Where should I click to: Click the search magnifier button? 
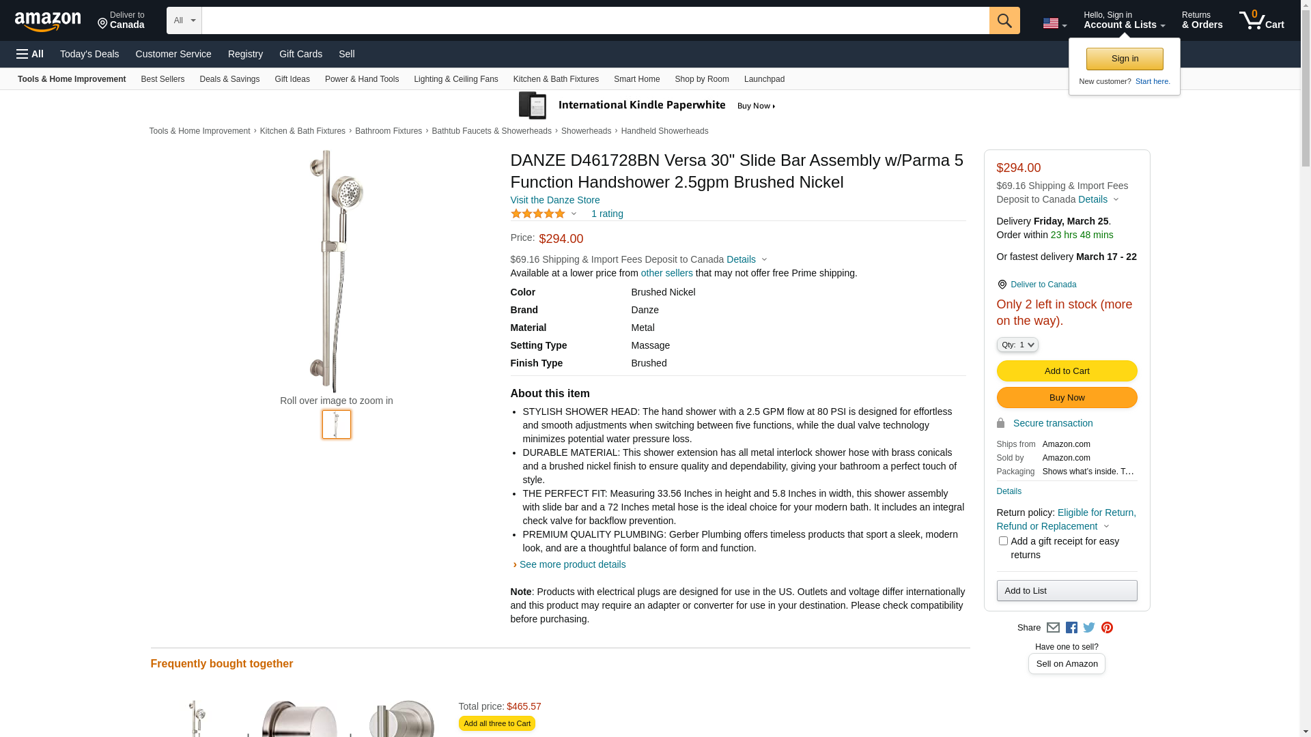1004,20
